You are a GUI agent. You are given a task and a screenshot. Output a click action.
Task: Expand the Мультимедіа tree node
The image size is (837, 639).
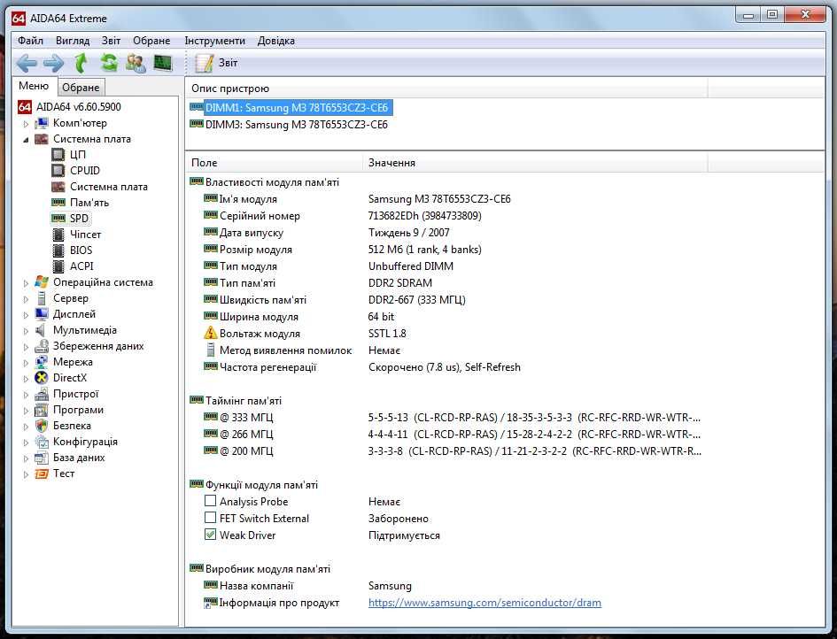26,331
